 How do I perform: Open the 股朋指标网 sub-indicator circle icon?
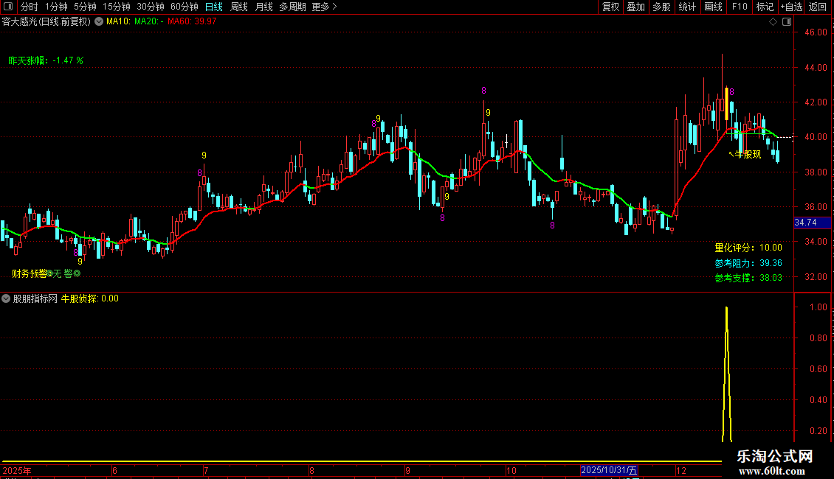click(x=6, y=298)
